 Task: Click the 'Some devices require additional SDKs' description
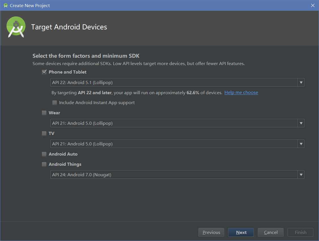pyautogui.click(x=138, y=63)
